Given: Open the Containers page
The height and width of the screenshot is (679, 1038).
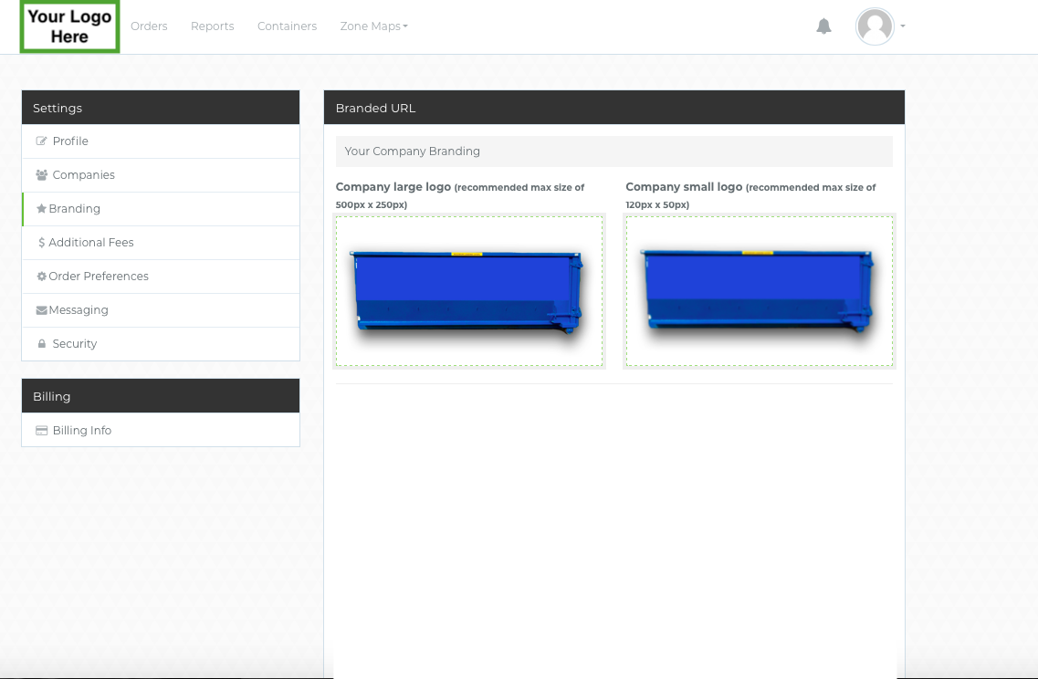Looking at the screenshot, I should click(x=288, y=26).
